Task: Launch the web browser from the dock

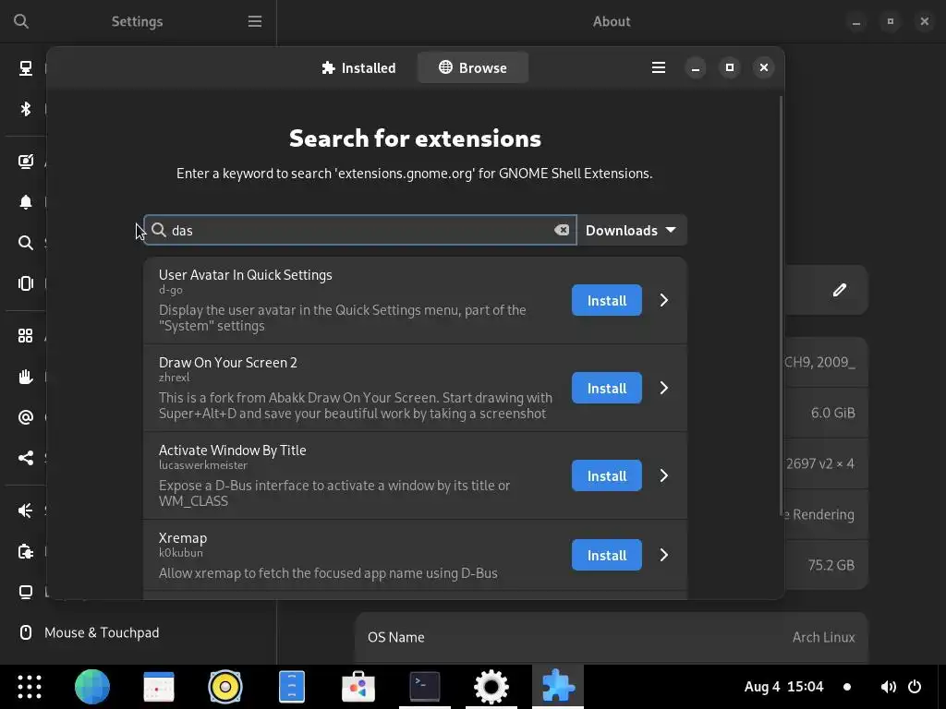Action: pyautogui.click(x=91, y=687)
